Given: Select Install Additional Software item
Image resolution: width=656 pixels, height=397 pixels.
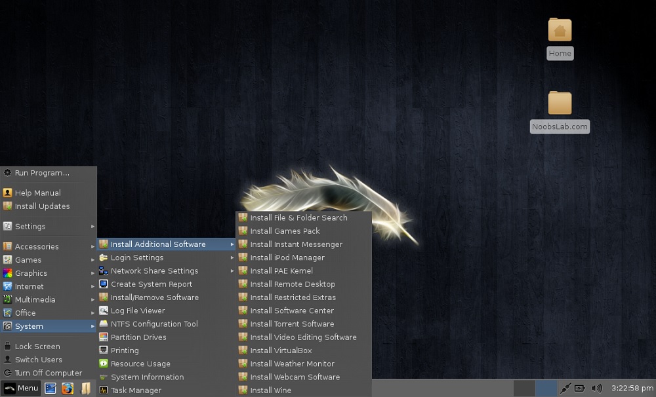Looking at the screenshot, I should coord(166,244).
